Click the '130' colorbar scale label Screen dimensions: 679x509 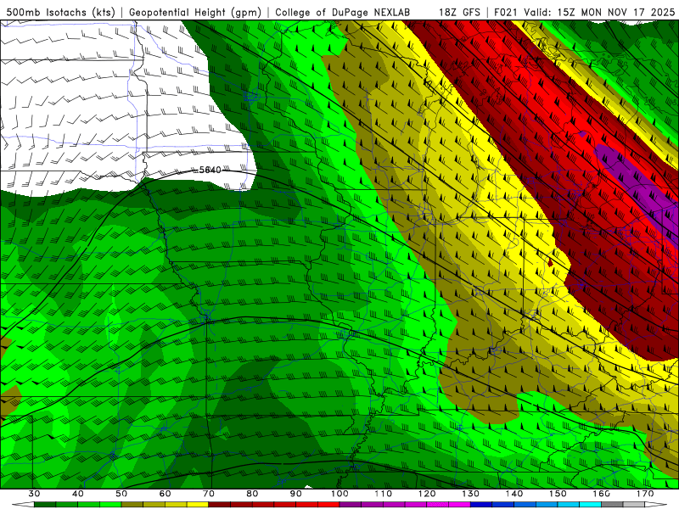[x=471, y=494]
